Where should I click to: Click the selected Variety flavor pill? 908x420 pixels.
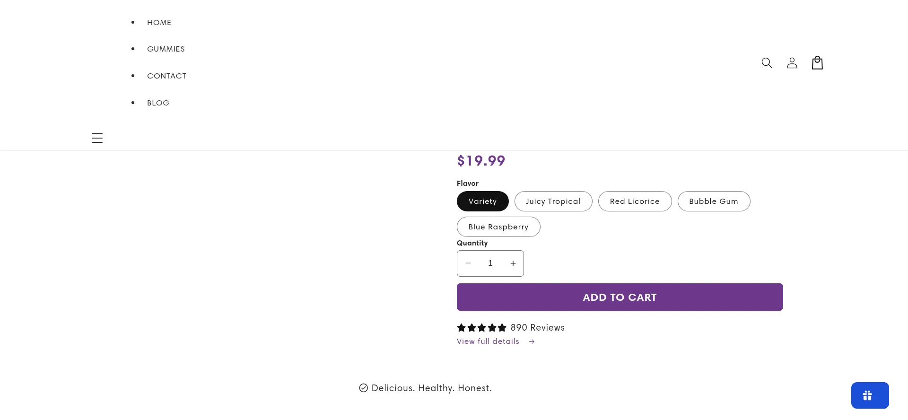[482, 201]
